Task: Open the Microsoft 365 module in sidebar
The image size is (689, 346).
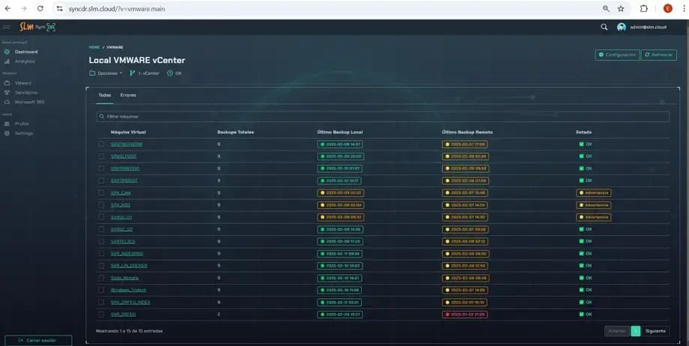Action: pyautogui.click(x=29, y=102)
